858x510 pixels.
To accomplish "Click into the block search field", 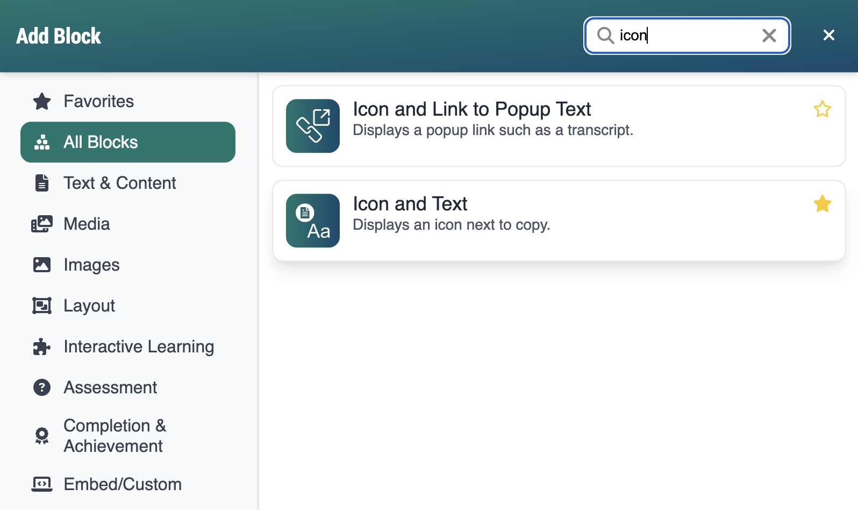I will [x=687, y=36].
